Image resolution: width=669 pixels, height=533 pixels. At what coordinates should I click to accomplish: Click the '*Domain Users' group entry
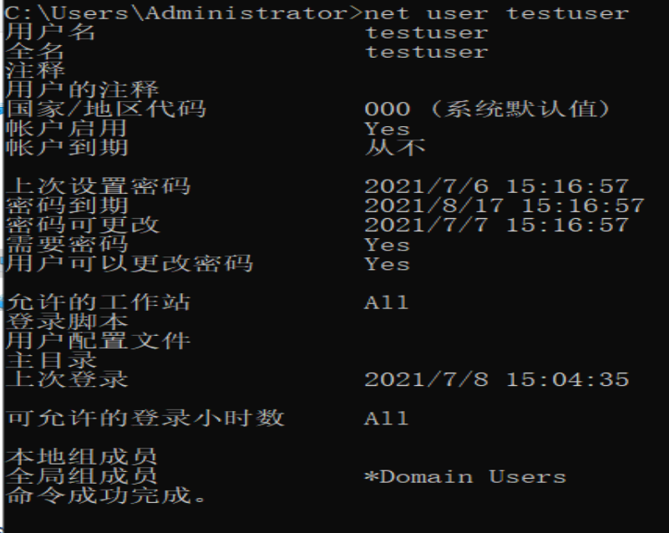(x=465, y=477)
